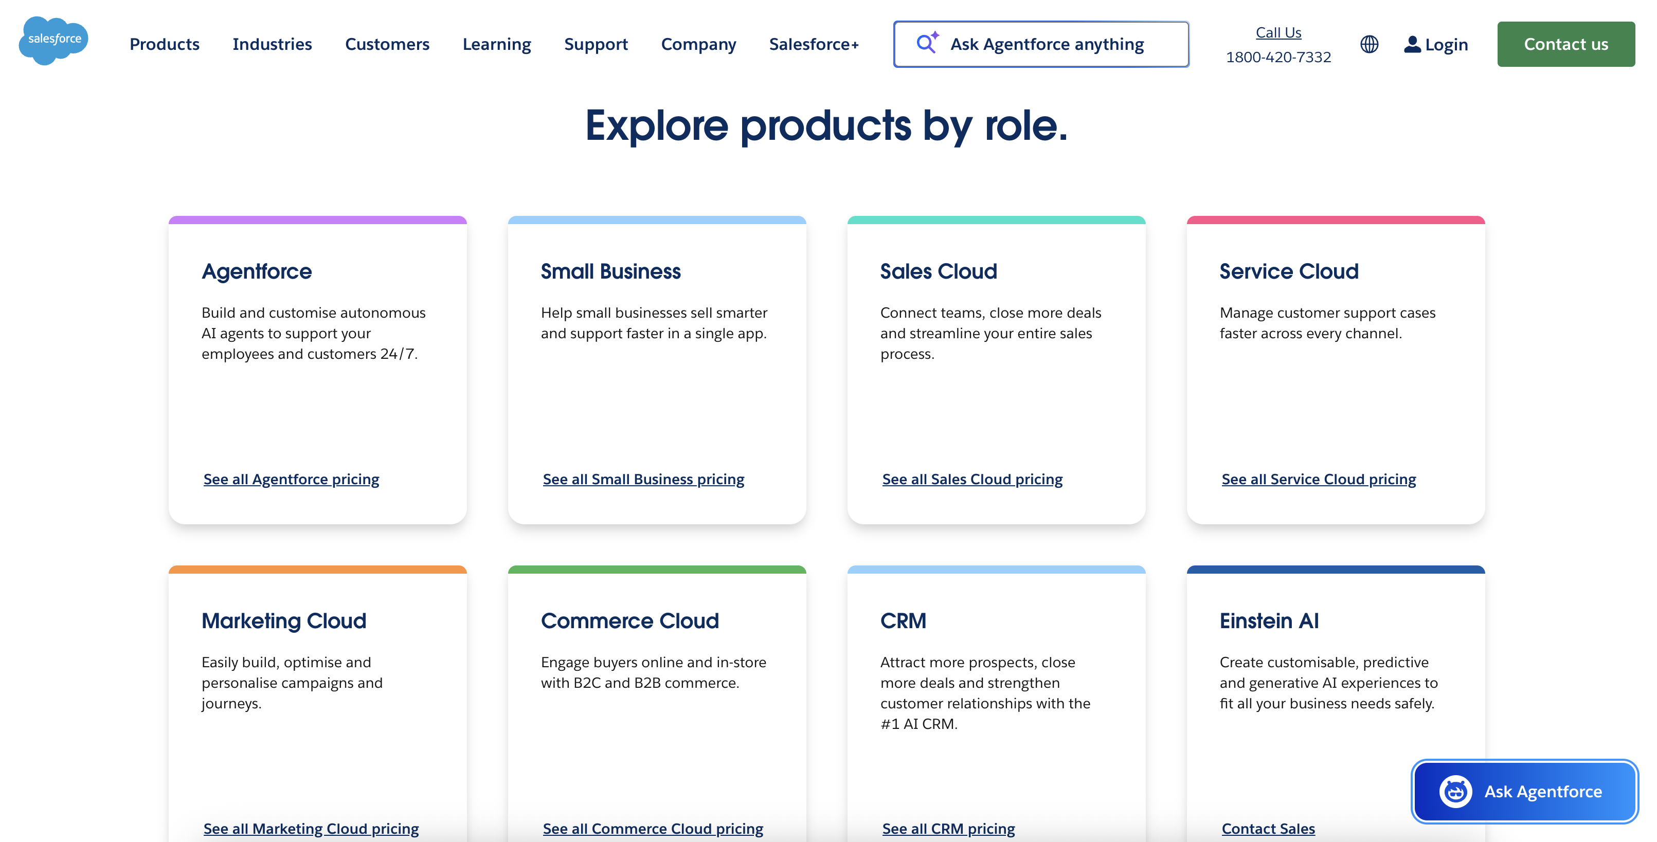Click the Einstein AI card heading

tap(1269, 621)
